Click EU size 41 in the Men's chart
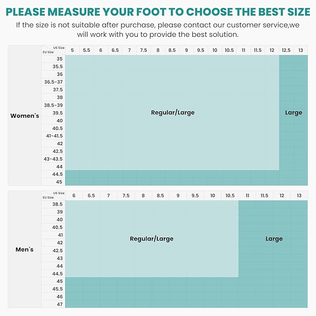Image resolution: width=316 pixels, height=316 pixels. click(x=60, y=235)
